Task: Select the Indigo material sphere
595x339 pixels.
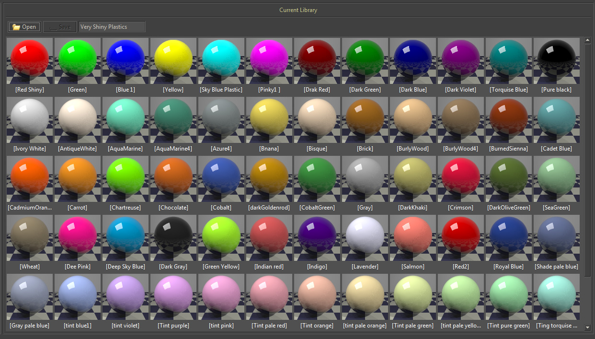Action: pyautogui.click(x=317, y=238)
